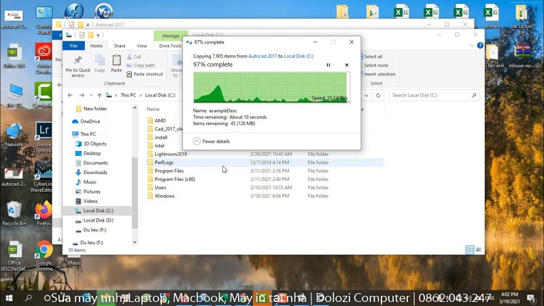Screen dimensions: 544x306
Task: Go up one folder level with the up arrow
Action: point(99,95)
